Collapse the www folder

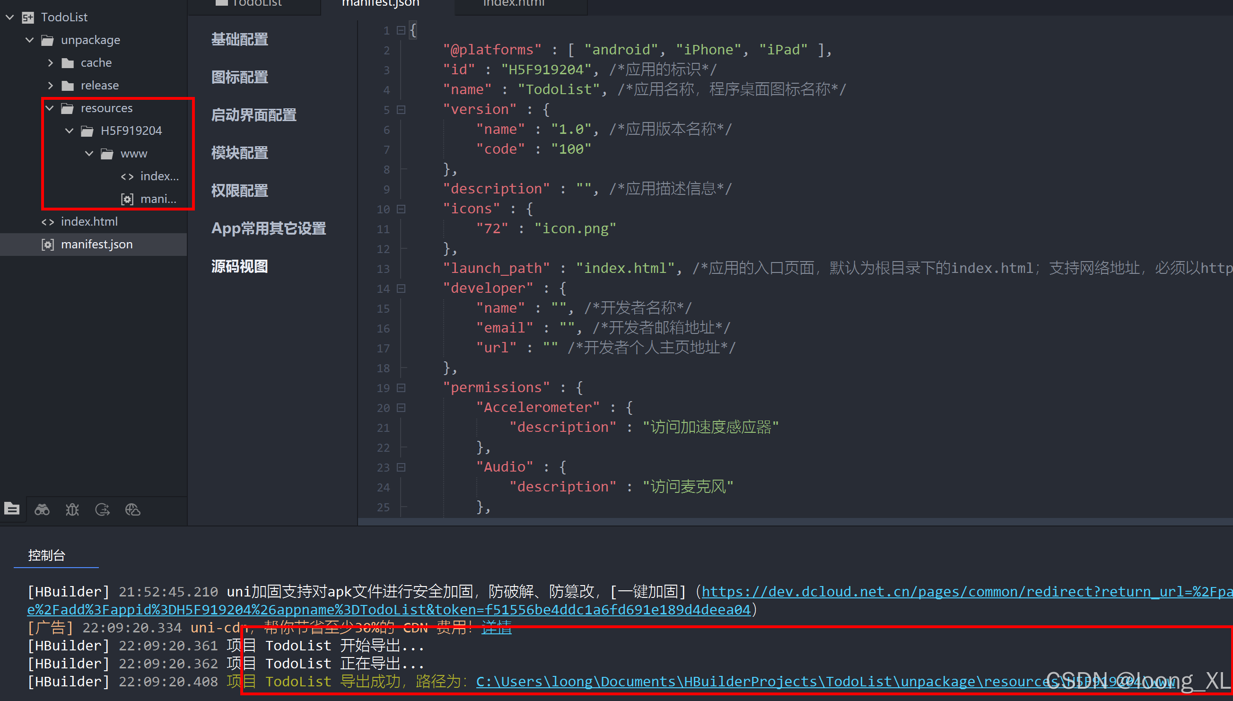click(x=89, y=154)
